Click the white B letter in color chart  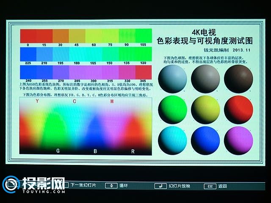click(x=95, y=151)
